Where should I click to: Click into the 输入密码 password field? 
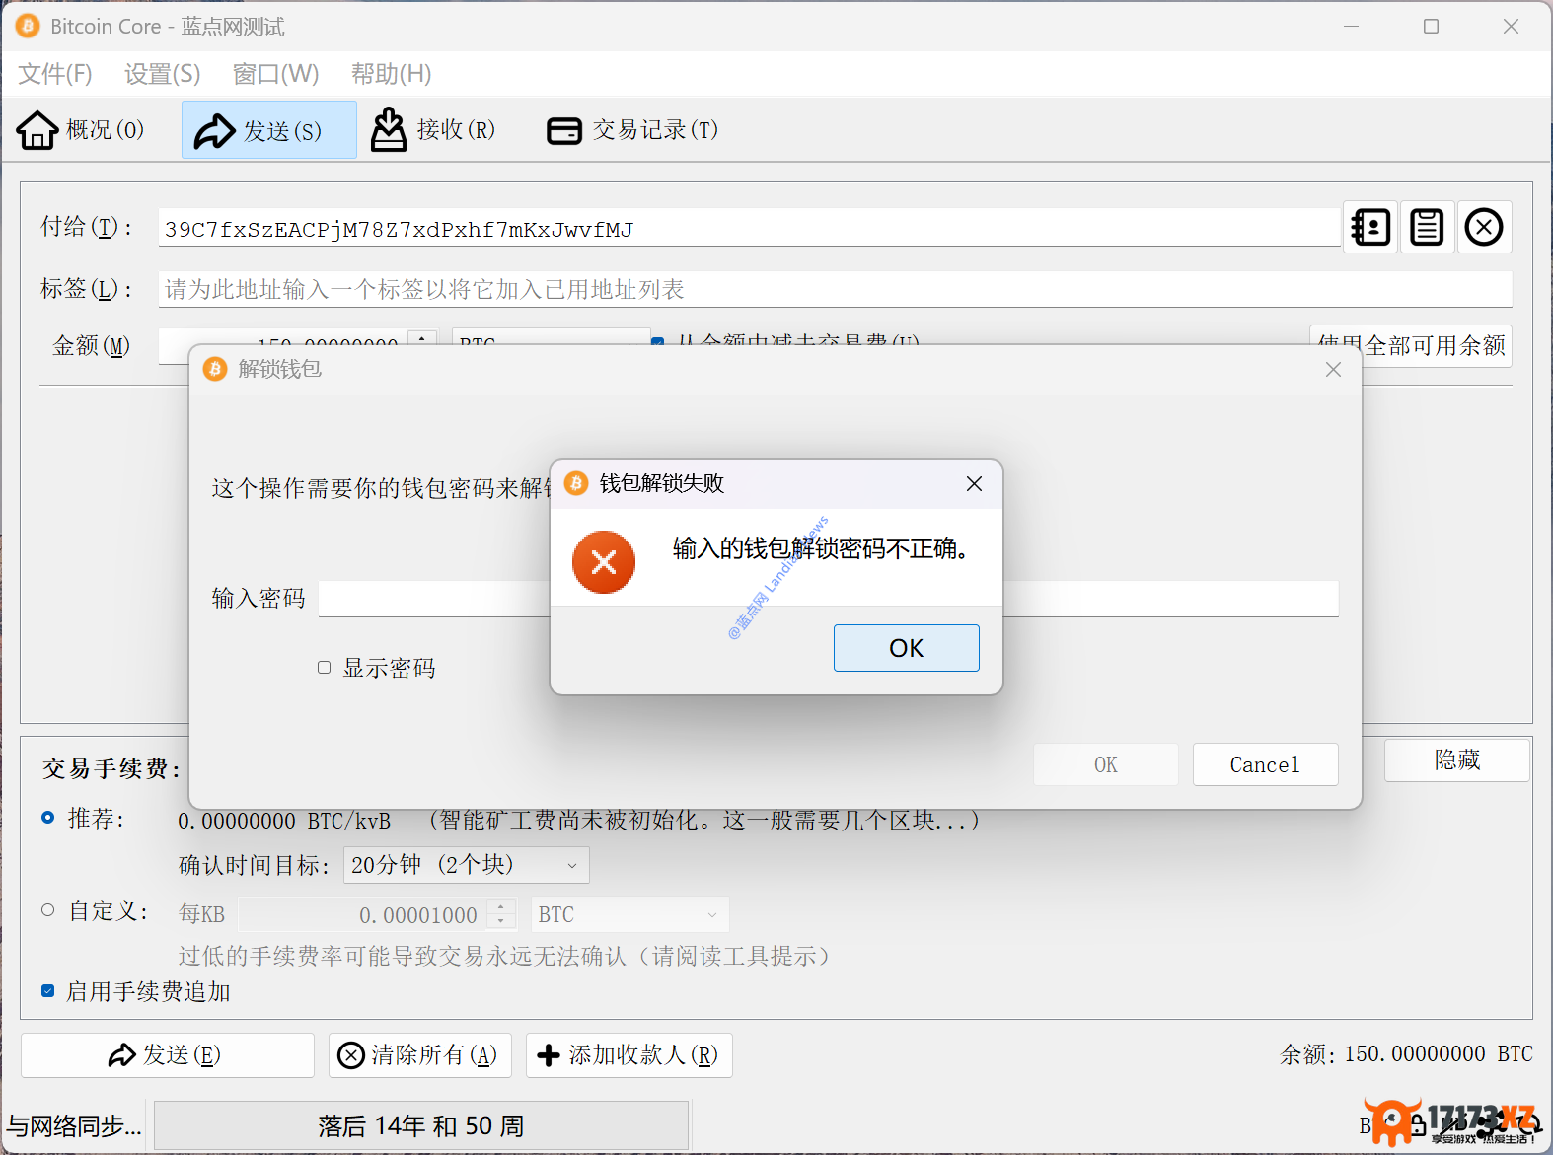pos(829,599)
